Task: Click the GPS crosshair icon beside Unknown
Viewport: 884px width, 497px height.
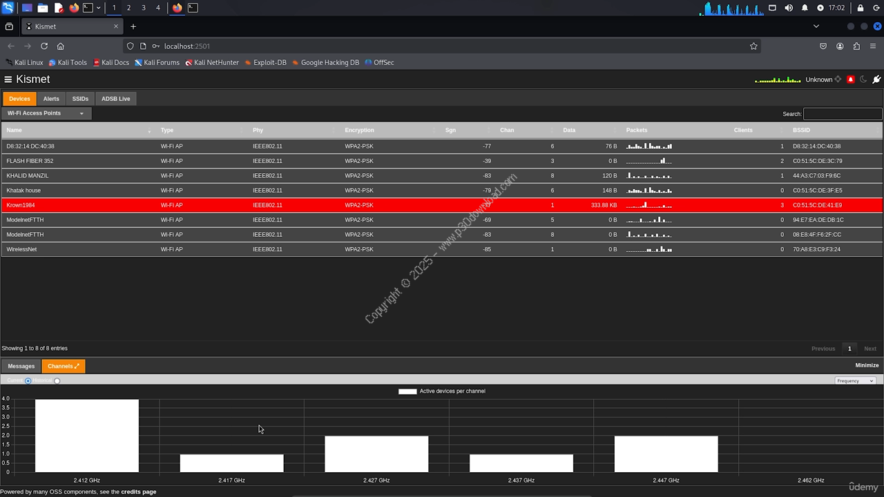Action: [x=838, y=79]
